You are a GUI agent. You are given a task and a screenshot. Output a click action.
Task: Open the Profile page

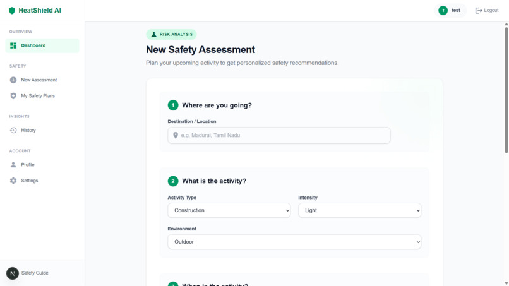click(x=42, y=165)
